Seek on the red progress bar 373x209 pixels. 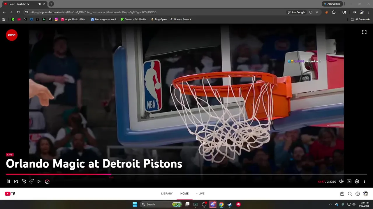[x=58, y=174]
